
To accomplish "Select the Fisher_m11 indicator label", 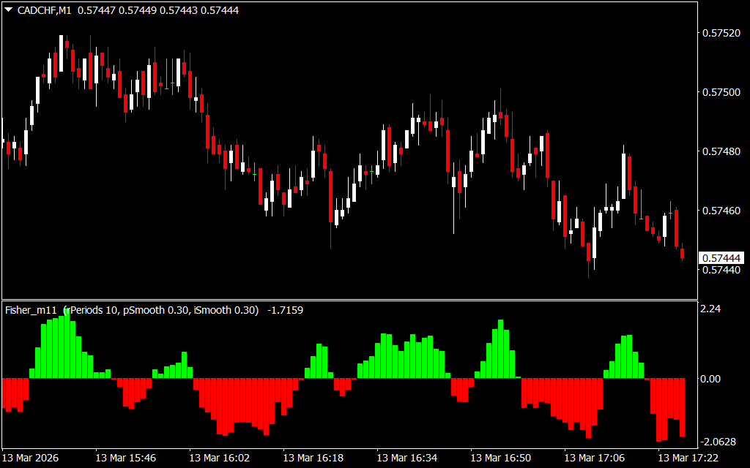I will [31, 310].
